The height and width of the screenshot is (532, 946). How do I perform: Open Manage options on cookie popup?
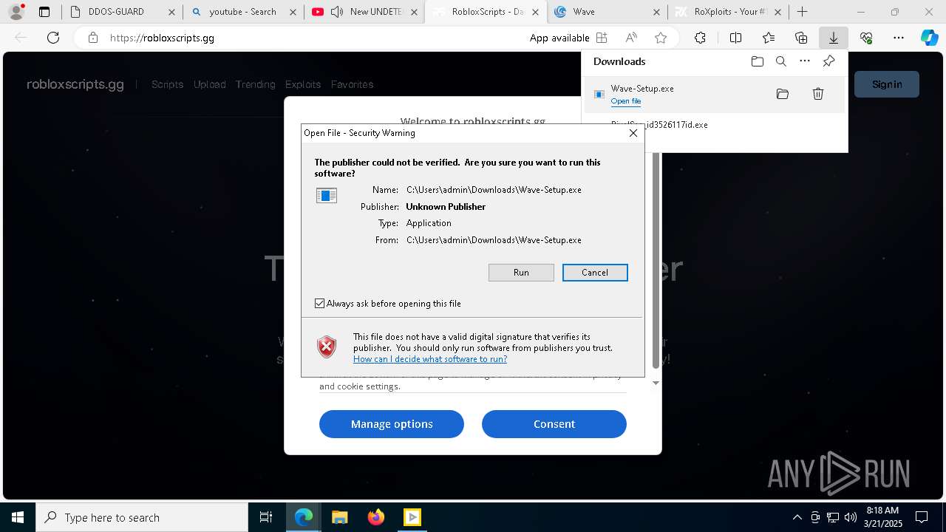click(x=392, y=424)
